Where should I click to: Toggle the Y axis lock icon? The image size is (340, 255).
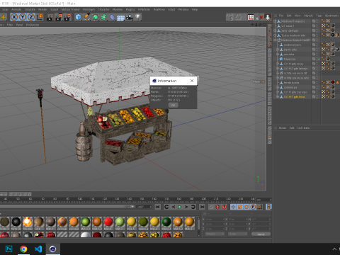(x=23, y=17)
